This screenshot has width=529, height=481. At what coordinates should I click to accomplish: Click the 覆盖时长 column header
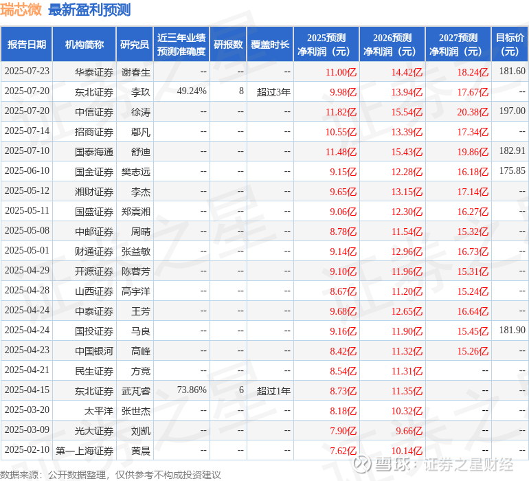point(270,44)
